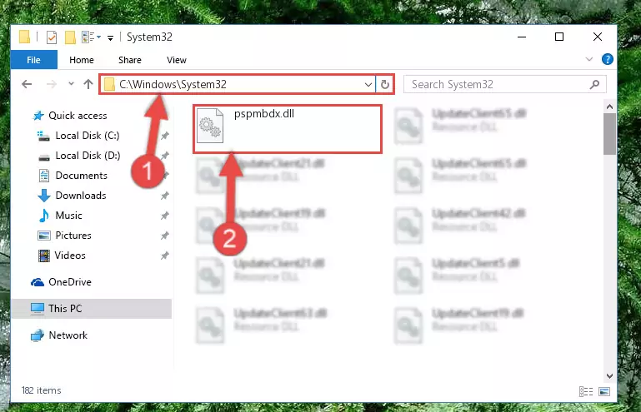Select the pspmbdx.dll file name
The height and width of the screenshot is (412, 641).
(x=264, y=114)
